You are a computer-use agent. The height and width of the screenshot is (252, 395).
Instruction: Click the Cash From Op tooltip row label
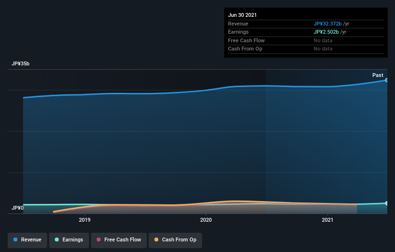245,49
